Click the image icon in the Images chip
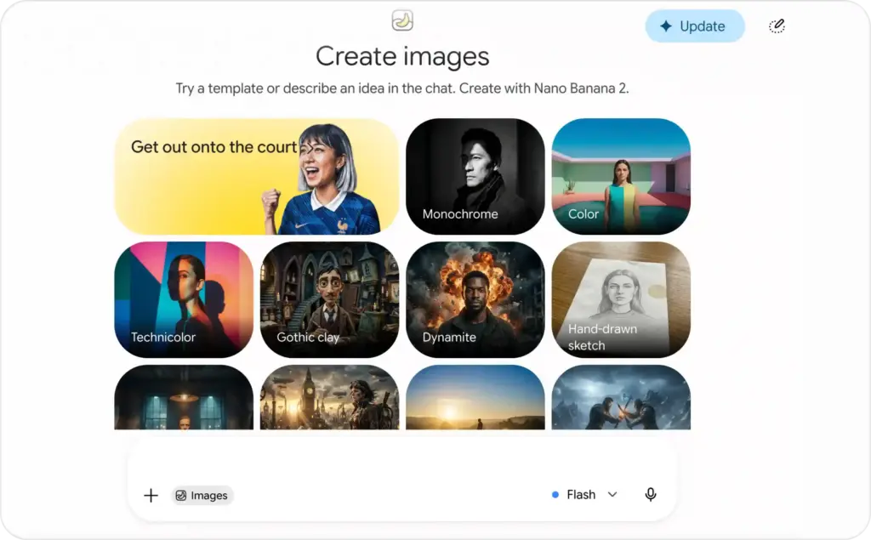Viewport: 871px width, 540px height. [181, 496]
